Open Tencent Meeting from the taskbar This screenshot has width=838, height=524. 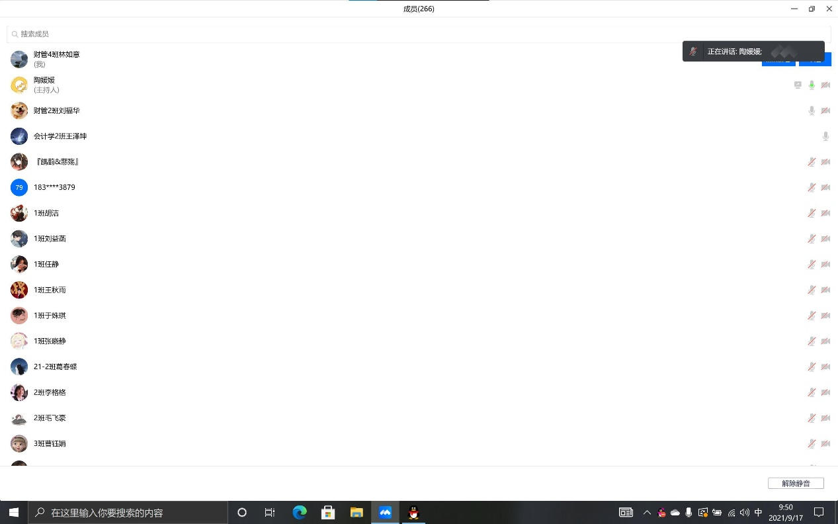(x=385, y=513)
